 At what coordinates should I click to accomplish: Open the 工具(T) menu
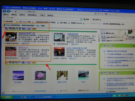[x=42, y=15]
